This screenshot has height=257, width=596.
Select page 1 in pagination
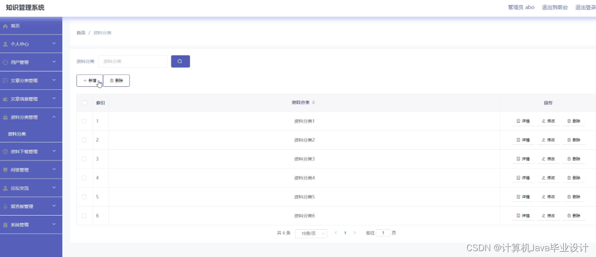coord(346,233)
